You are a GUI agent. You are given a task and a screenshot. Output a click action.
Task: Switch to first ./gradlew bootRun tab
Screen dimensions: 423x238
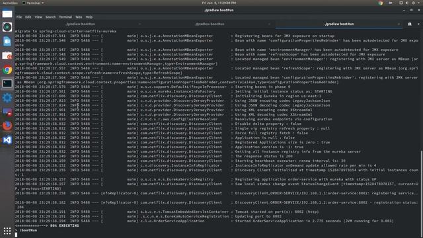(81, 24)
